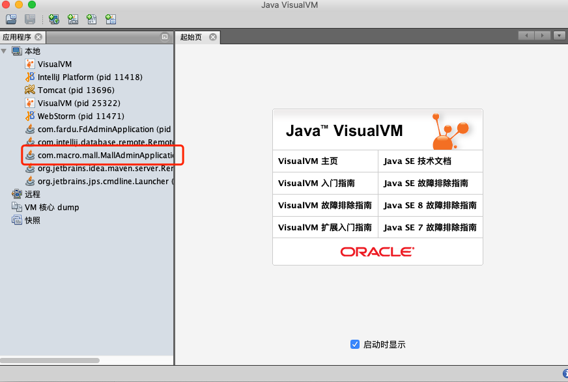
Task: Click Add Remote Host toolbar icon
Action: 54,19
